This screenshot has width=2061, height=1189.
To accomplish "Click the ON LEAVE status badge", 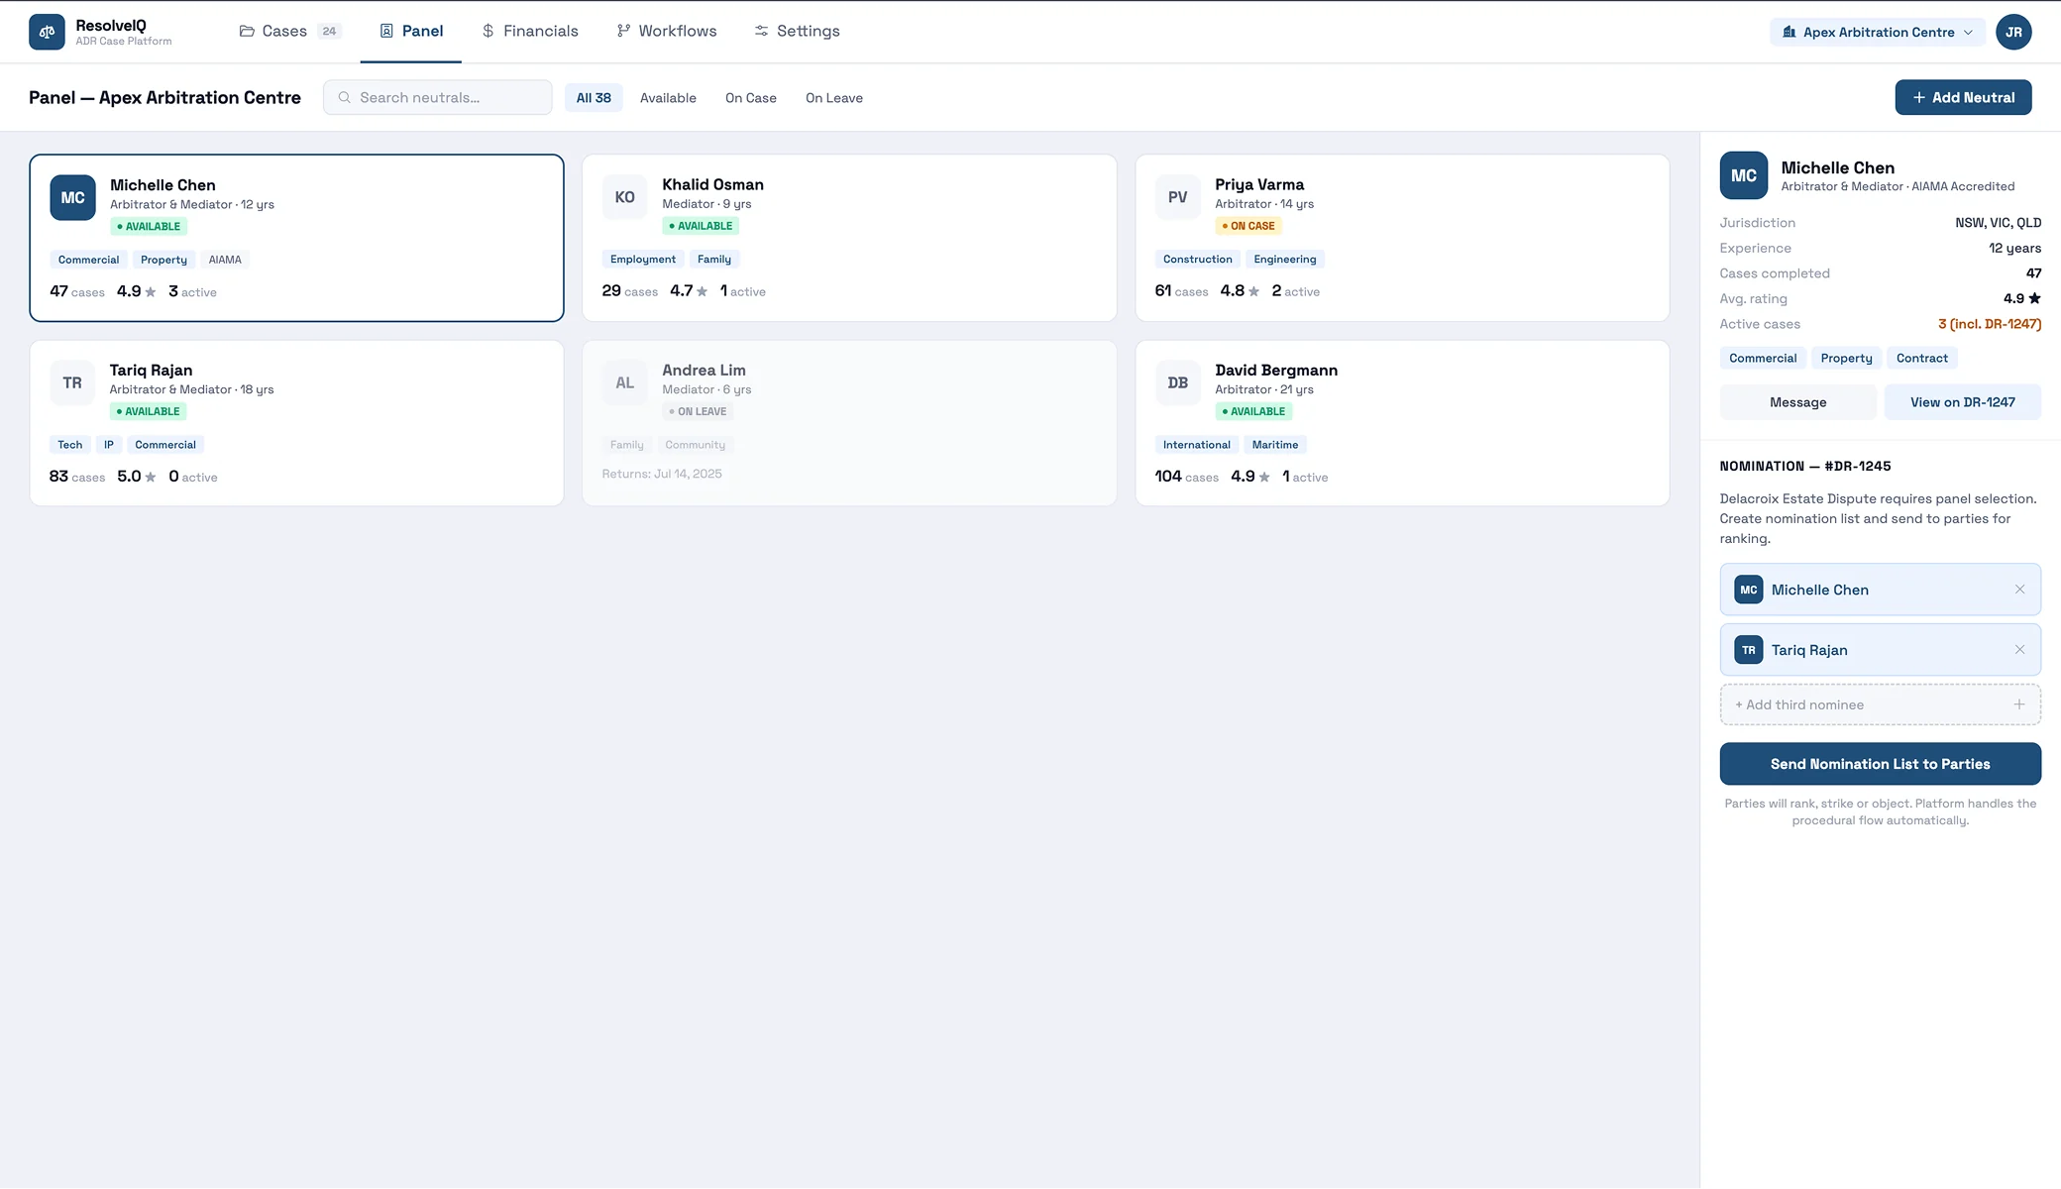I will (698, 411).
